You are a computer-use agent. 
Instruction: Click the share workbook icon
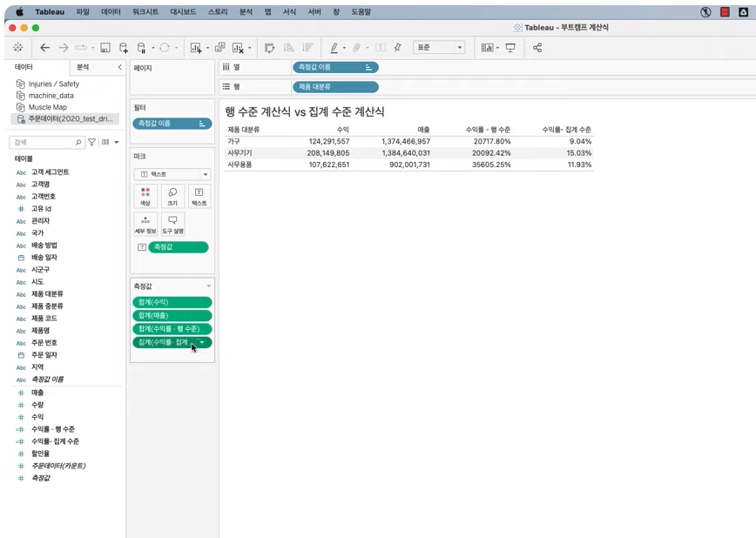click(537, 47)
